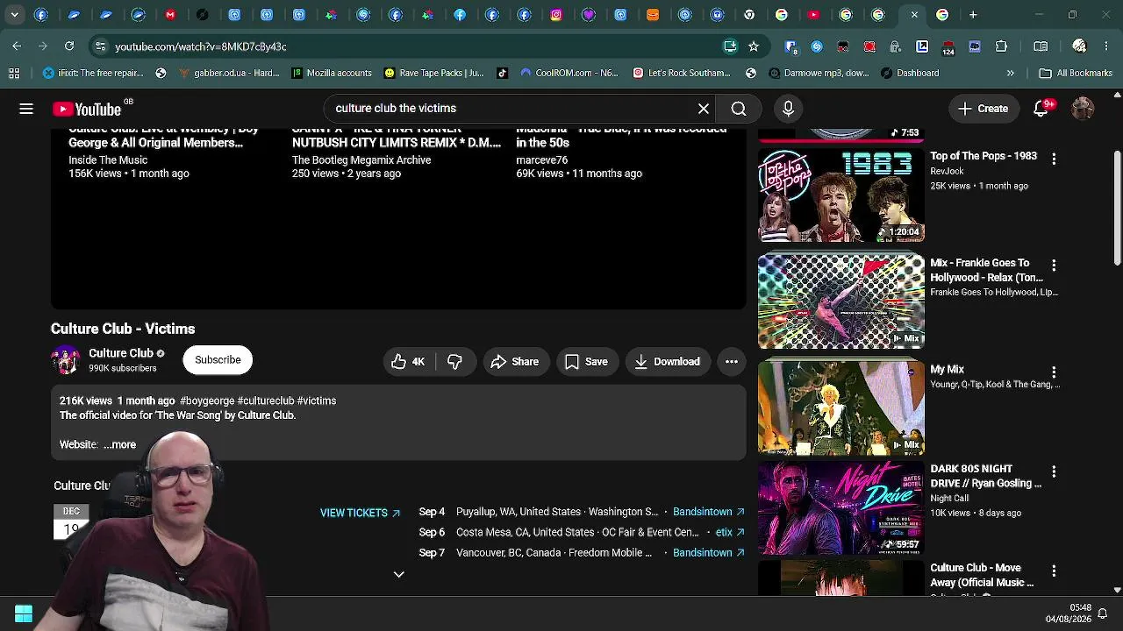Open options menu for Top of The Pops - 1983
The image size is (1123, 631).
(1054, 159)
